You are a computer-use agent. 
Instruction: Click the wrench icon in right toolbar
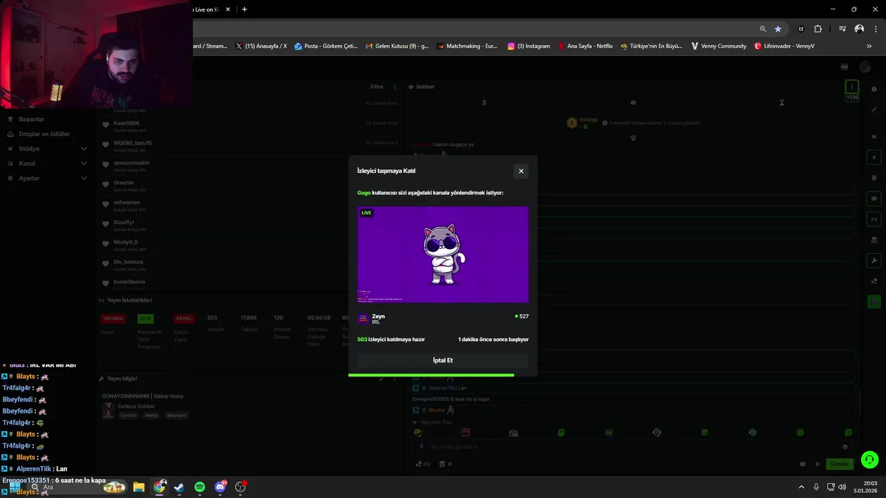pyautogui.click(x=874, y=261)
